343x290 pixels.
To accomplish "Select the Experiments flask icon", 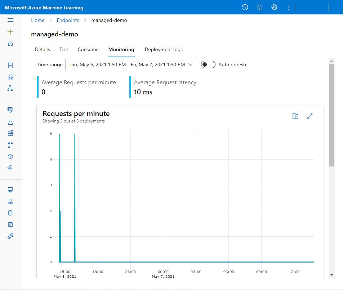I will (10, 122).
